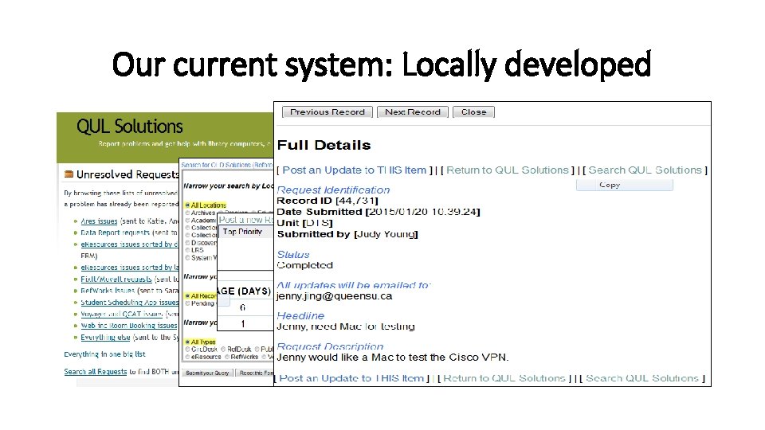This screenshot has height=430, width=765.
Task: Click Submitted by [Judy Young] text
Action: click(x=347, y=234)
